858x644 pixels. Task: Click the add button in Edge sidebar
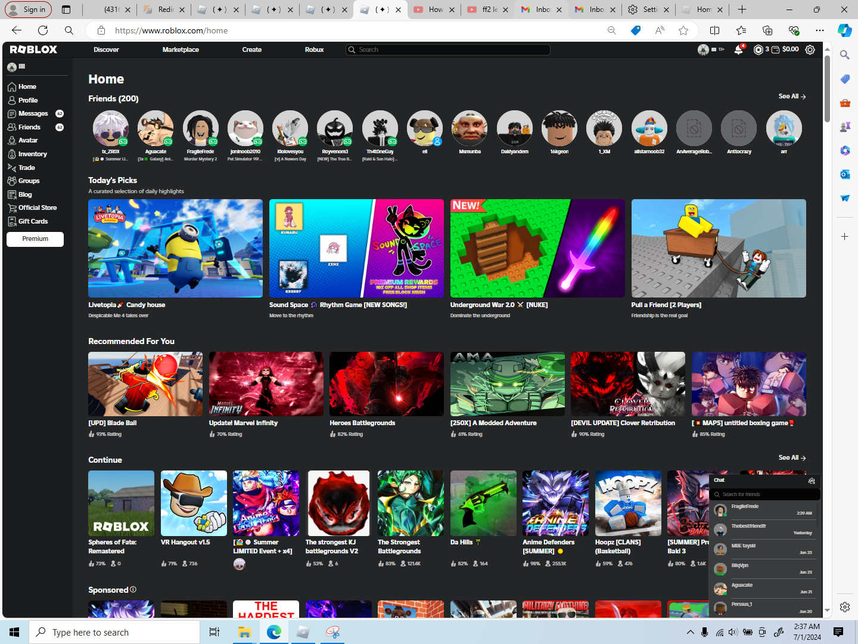coord(845,237)
